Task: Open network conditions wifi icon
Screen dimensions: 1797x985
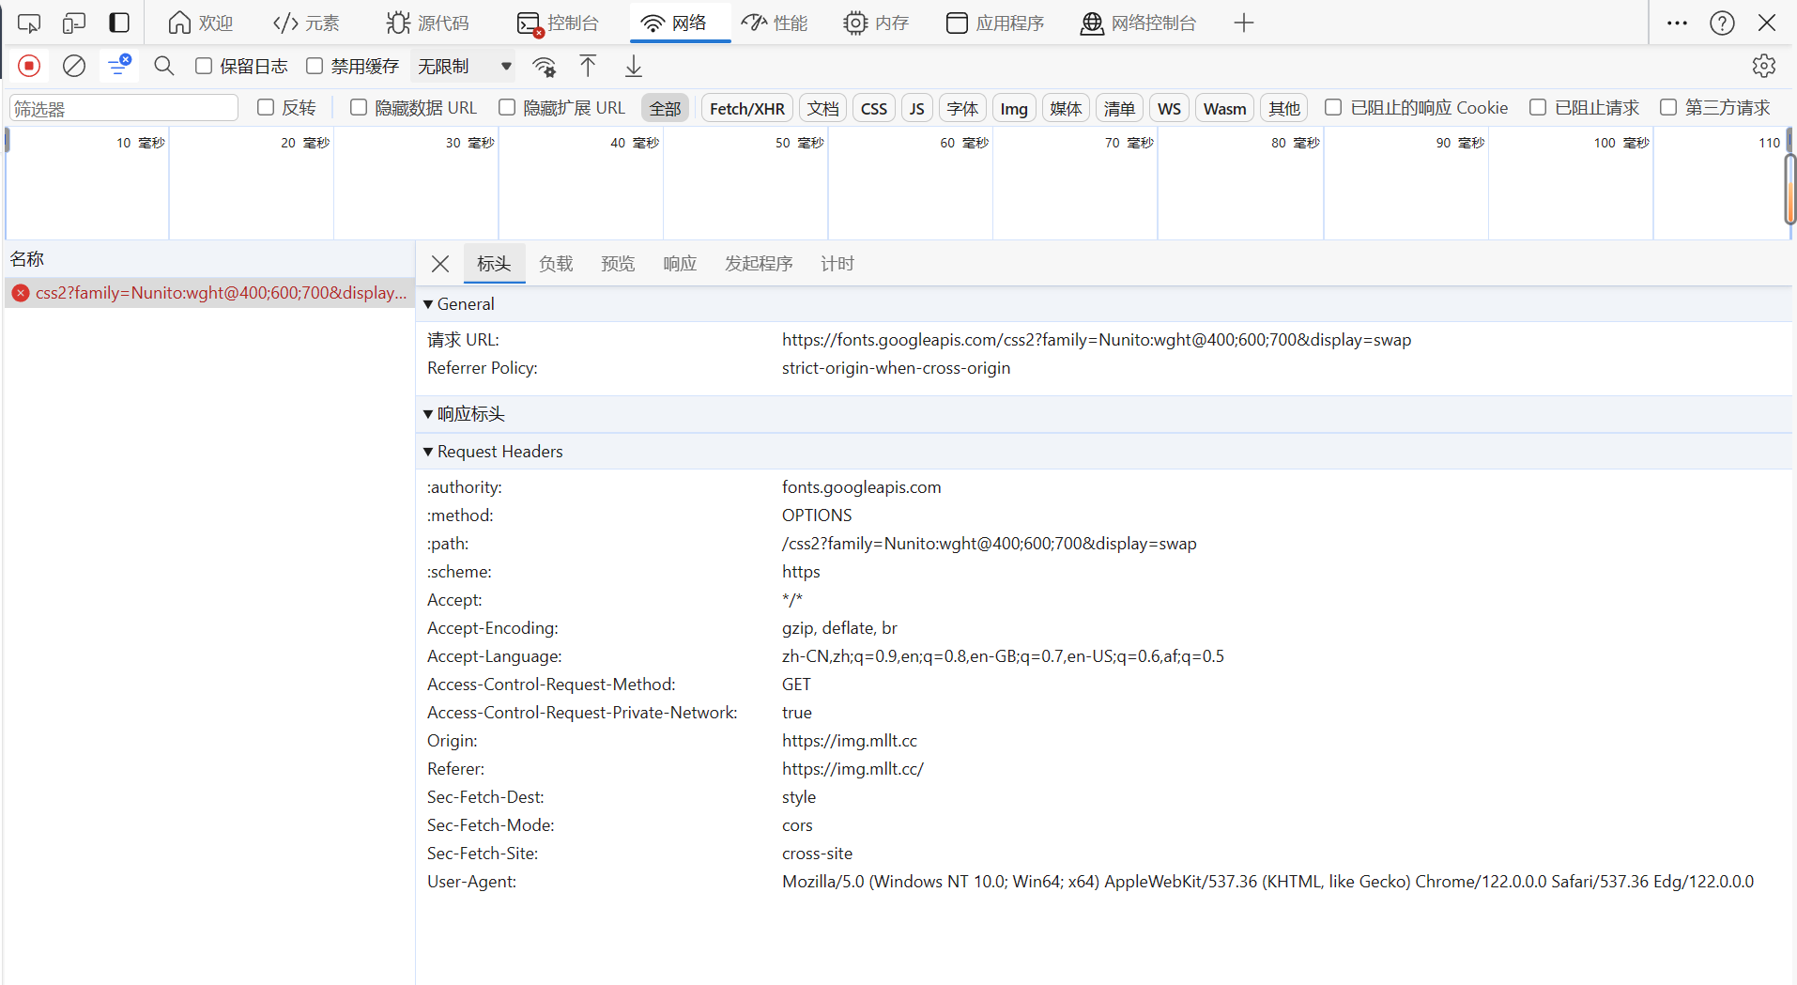Action: [544, 66]
